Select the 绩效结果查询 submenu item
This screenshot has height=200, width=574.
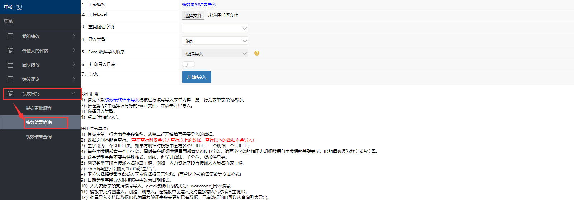(x=39, y=137)
